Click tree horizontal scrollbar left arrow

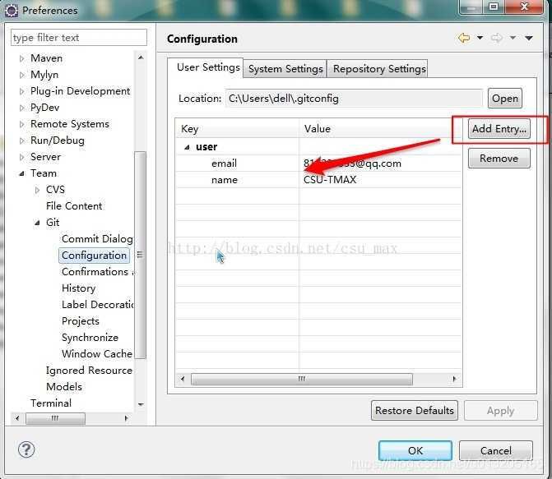17,418
